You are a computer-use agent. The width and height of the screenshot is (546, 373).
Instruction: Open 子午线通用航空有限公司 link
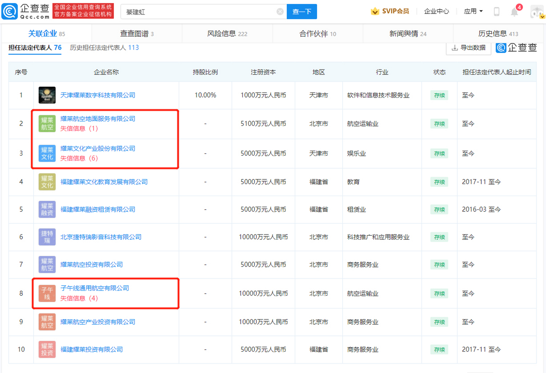click(94, 288)
